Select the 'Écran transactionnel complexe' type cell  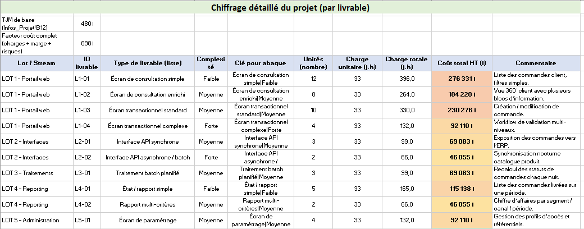coord(148,126)
